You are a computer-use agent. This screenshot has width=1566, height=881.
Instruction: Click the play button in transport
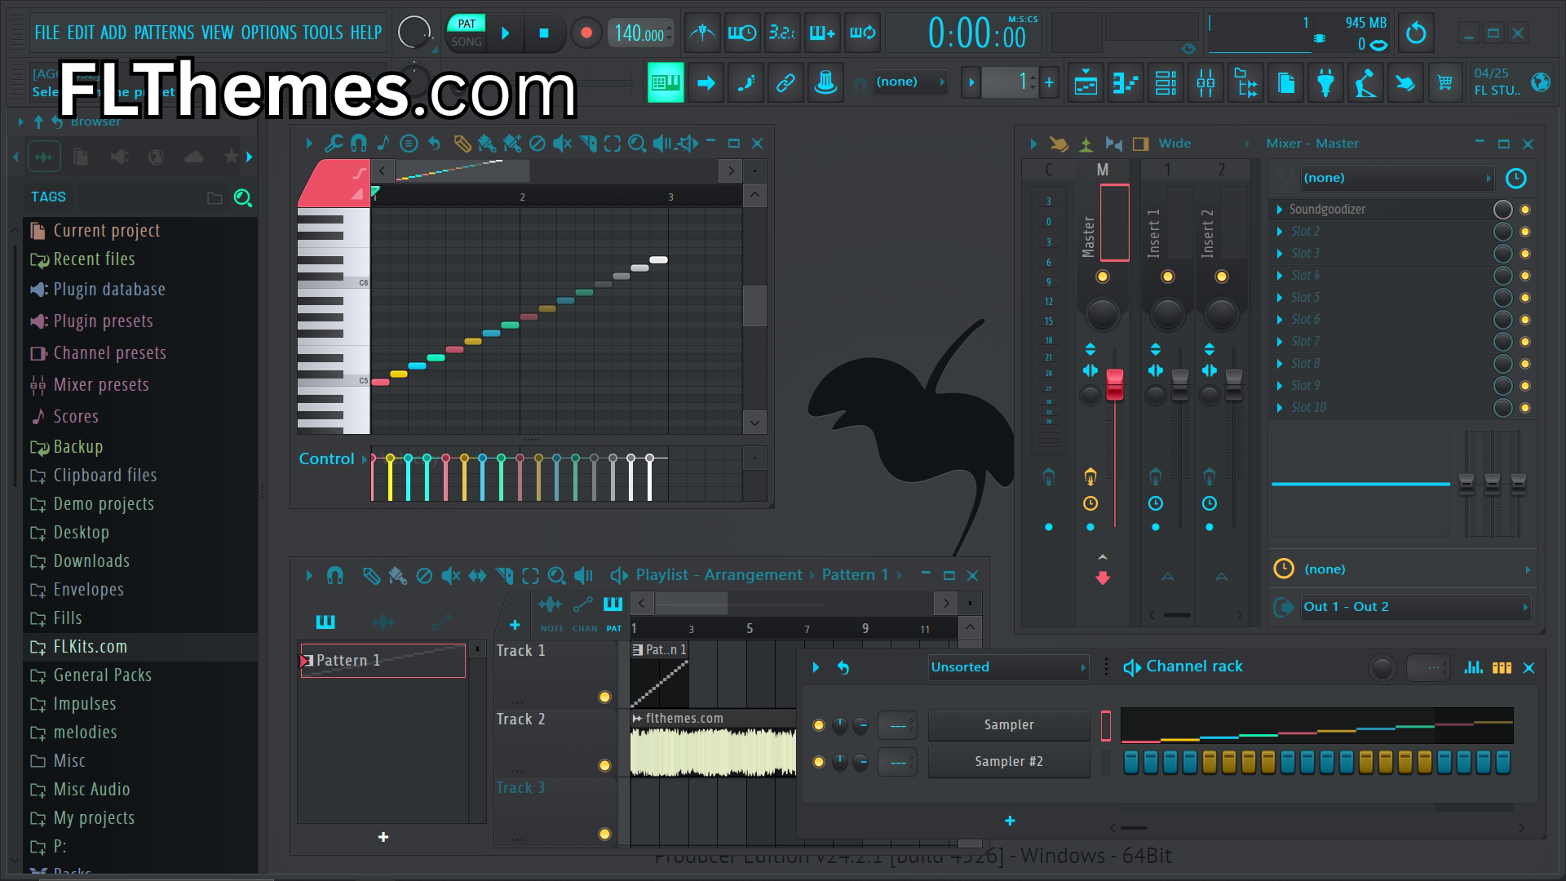tap(506, 33)
